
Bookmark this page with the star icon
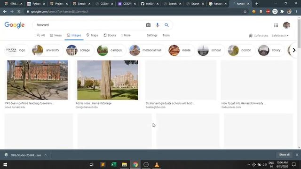pos(245,11)
